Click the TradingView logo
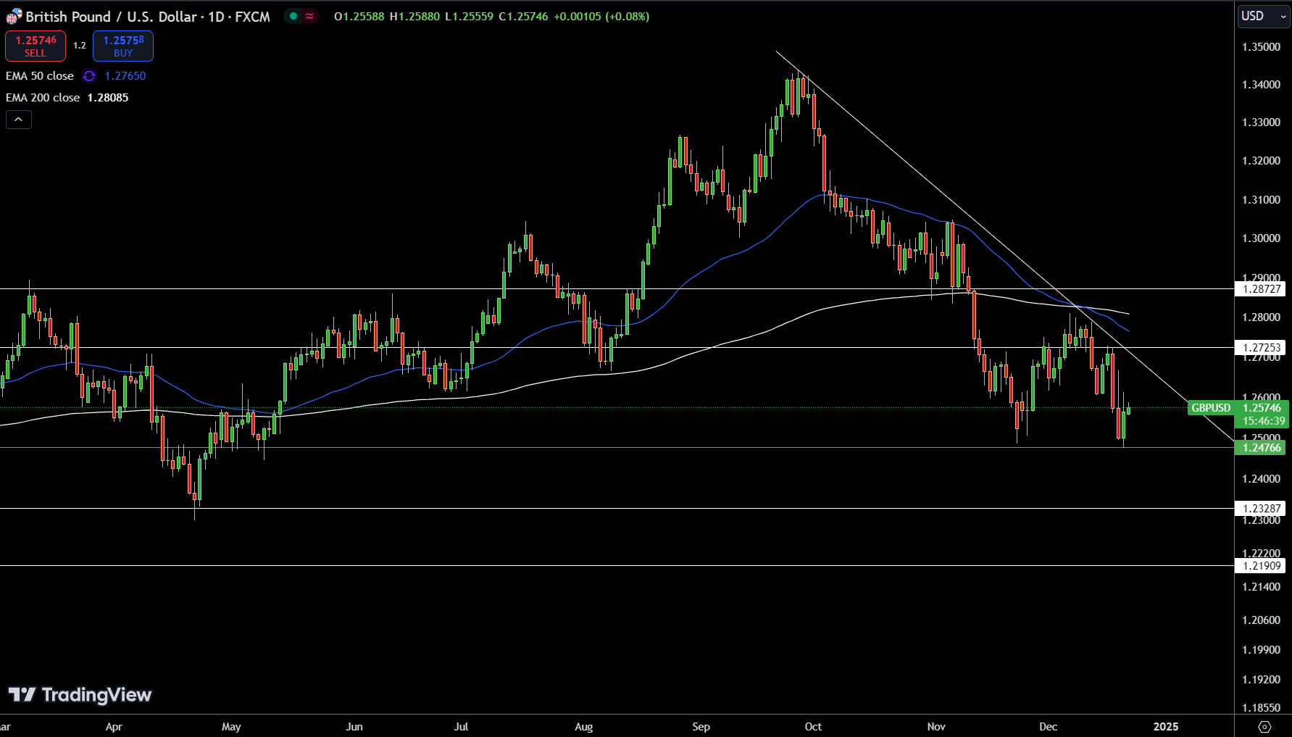This screenshot has width=1292, height=737. coord(80,695)
